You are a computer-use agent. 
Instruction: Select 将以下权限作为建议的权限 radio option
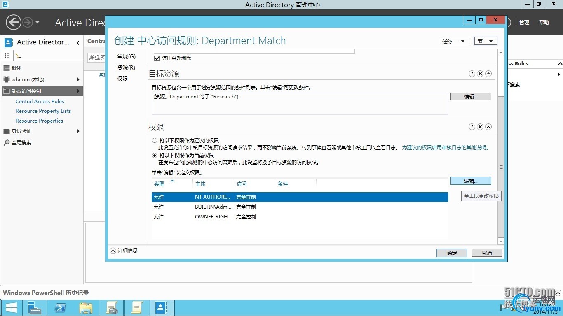155,140
